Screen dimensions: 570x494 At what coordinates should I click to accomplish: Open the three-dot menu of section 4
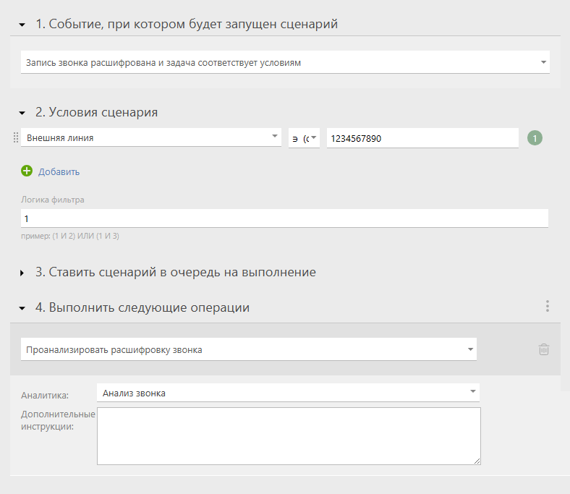coord(548,306)
